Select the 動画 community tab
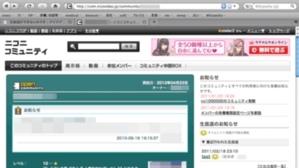Image resolution: width=299 pixels, height=168 pixels. (93, 66)
